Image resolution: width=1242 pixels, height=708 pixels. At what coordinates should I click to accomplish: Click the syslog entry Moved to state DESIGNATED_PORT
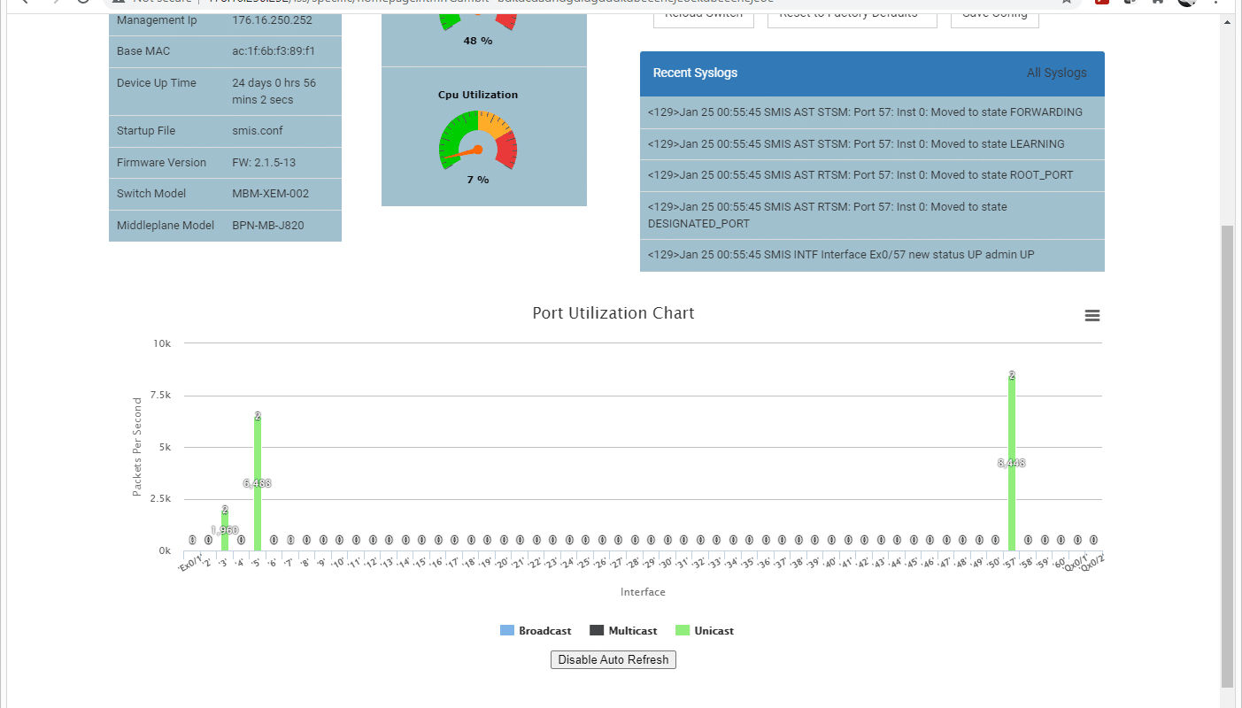[872, 215]
